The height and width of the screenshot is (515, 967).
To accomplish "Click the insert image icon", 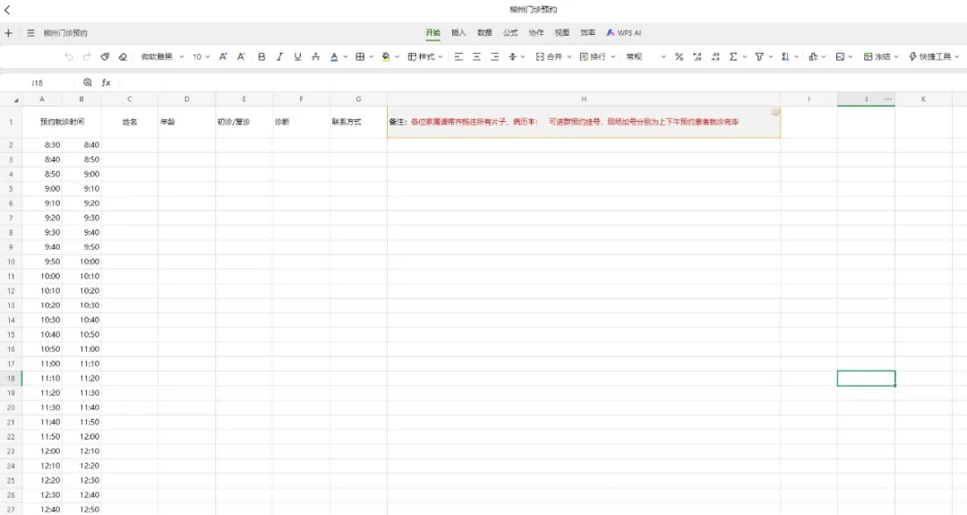I will pos(840,56).
